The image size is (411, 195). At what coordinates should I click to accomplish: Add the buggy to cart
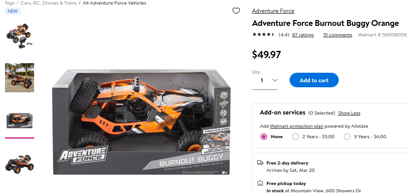point(314,80)
